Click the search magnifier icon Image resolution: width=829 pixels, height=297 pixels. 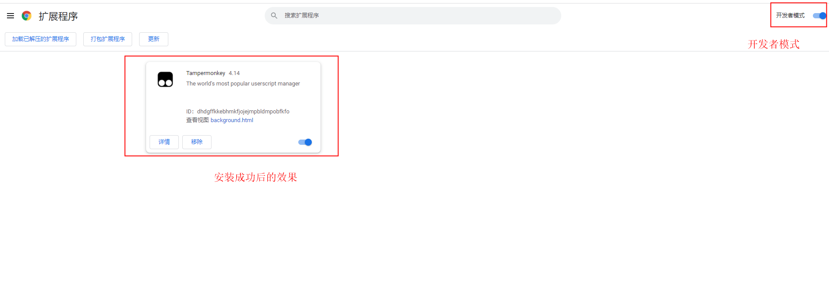point(274,16)
